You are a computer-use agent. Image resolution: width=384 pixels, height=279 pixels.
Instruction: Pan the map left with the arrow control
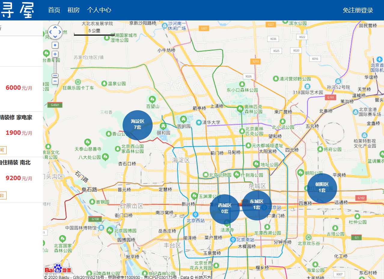50,32
